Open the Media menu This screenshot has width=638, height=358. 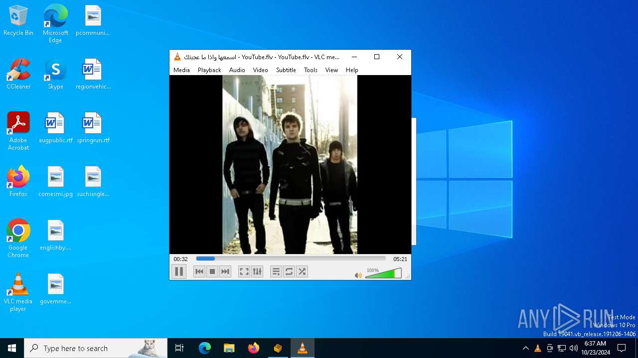click(181, 70)
